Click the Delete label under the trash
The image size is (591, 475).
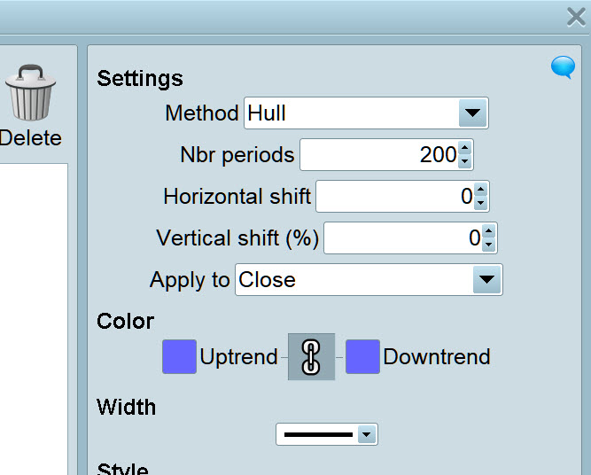pyautogui.click(x=31, y=138)
